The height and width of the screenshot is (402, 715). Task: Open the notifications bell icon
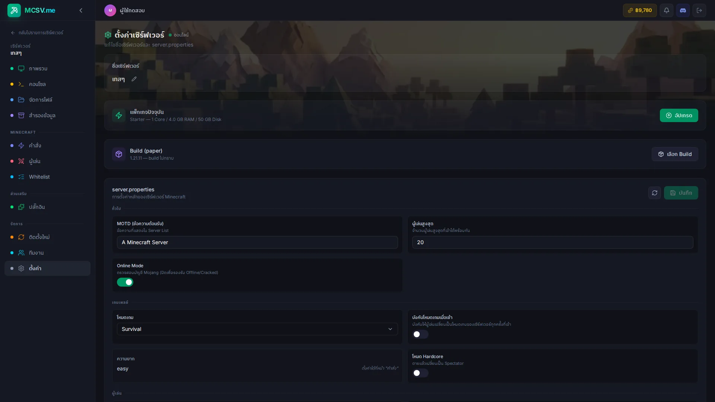(x=667, y=10)
